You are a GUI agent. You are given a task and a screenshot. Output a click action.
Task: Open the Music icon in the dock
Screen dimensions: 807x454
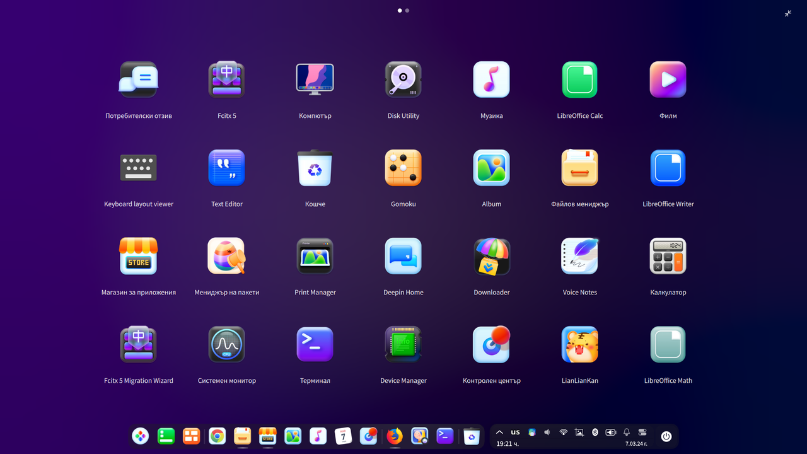tap(318, 436)
